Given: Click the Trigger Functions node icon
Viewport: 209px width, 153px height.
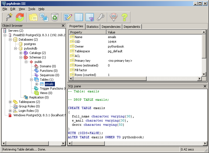Looking at the screenshot, I should click(x=37, y=88).
